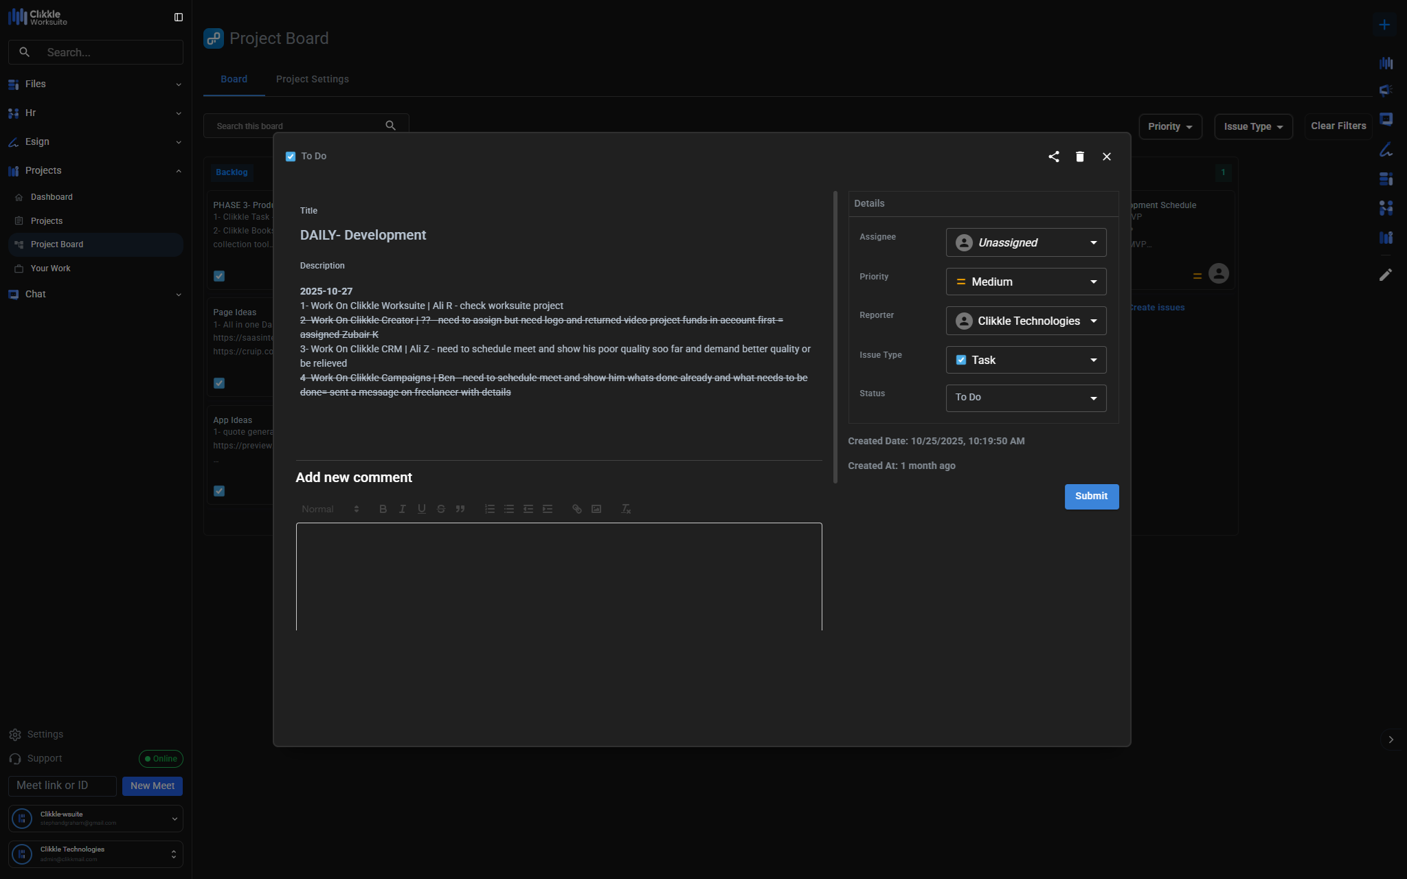Click the clear formatting icon
This screenshot has width=1407, height=879.
point(626,509)
